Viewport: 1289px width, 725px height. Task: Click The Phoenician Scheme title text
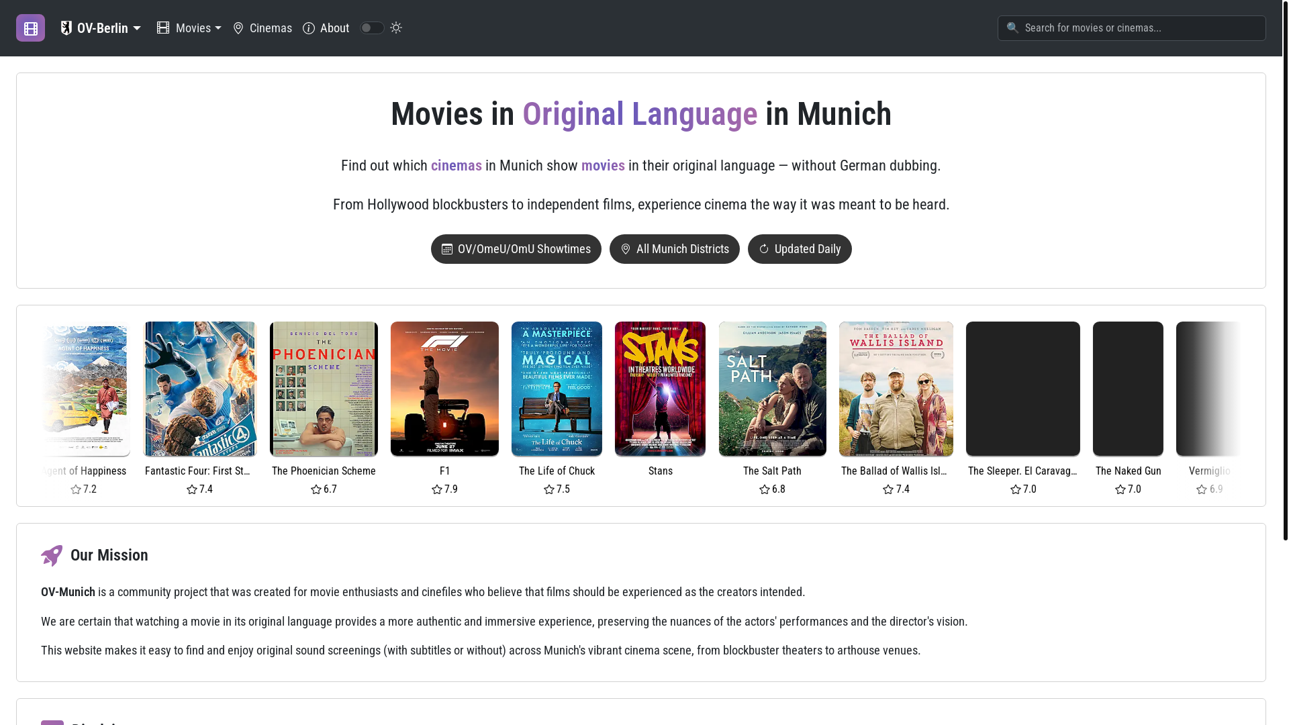324,471
